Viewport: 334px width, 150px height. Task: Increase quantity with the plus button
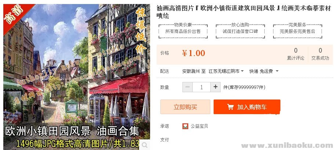215,87
